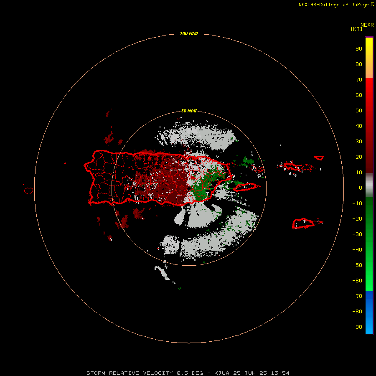Click the -70 value on the velocity scale
Viewport: 376px width, 376px height.
pos(357,296)
